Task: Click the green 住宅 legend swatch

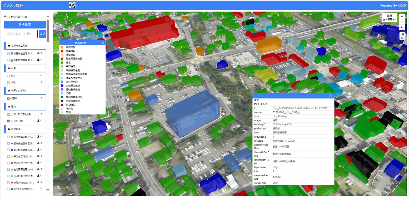Action: tap(62, 63)
